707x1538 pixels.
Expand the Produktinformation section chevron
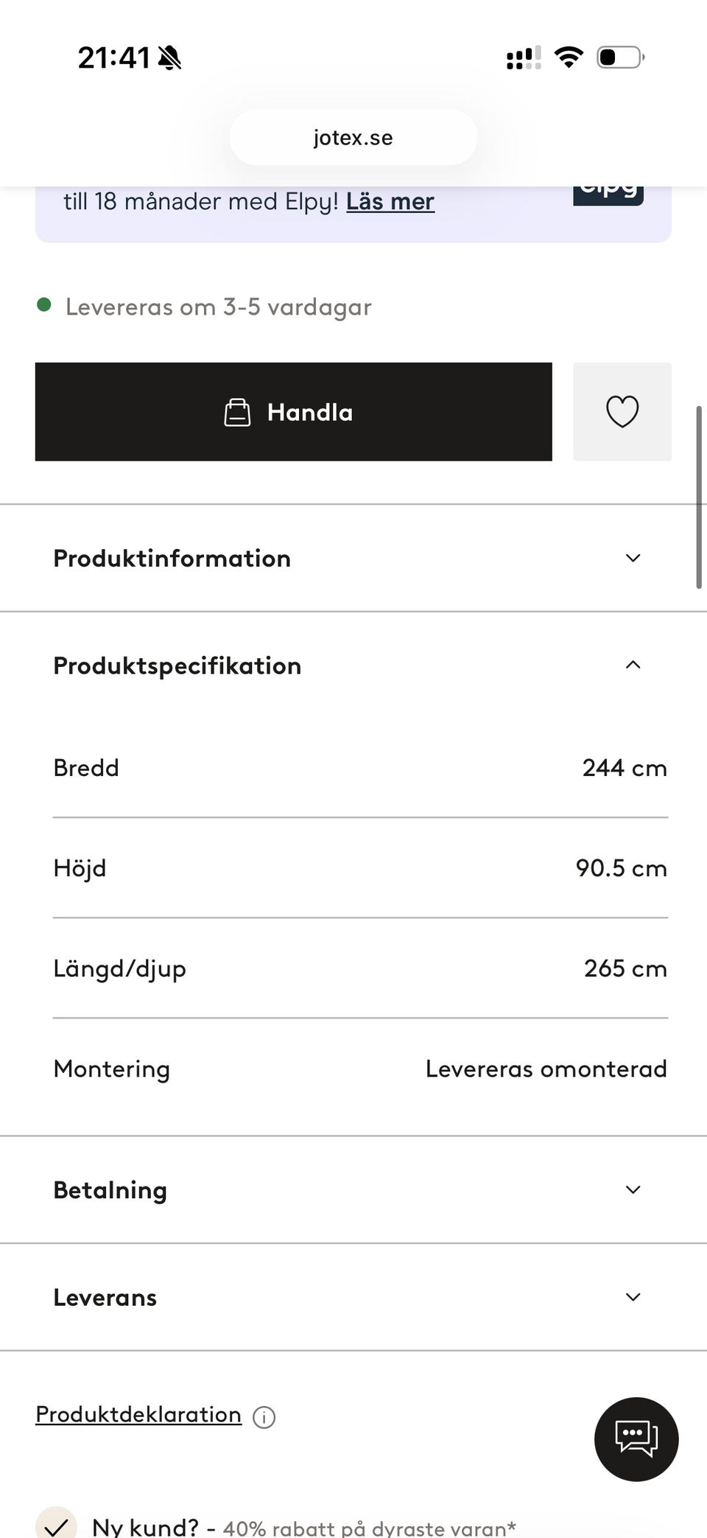tap(633, 558)
